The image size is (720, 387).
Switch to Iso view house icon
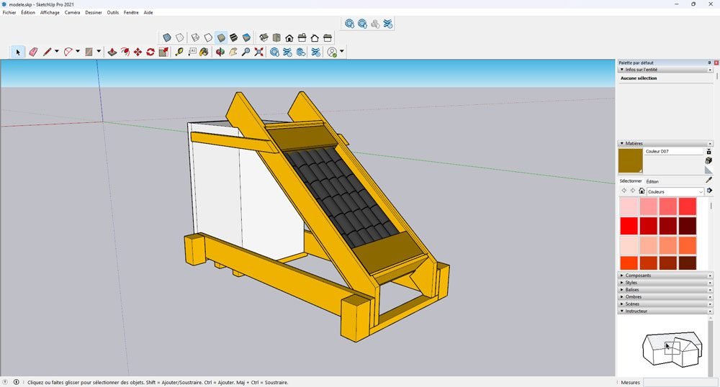point(264,37)
